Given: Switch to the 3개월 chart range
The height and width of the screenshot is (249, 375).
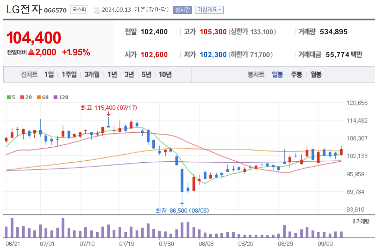Looking at the screenshot, I should click(92, 74).
